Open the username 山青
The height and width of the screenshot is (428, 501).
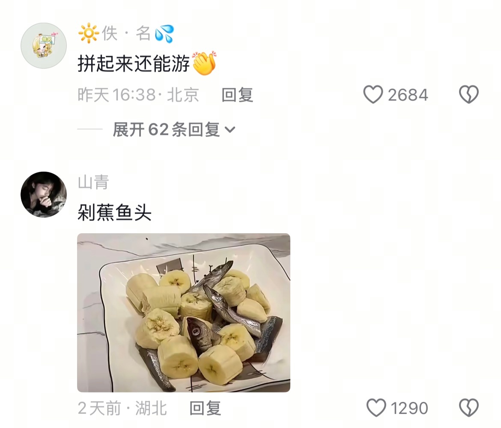pos(93,182)
